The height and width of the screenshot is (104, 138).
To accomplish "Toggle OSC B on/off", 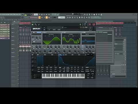I will [63, 32].
